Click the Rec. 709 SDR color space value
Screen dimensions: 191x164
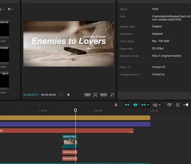click(x=161, y=41)
